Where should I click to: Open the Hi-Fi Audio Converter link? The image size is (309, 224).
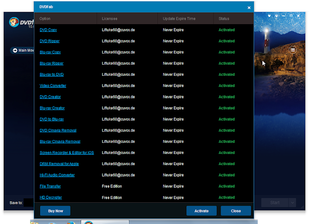(x=57, y=175)
